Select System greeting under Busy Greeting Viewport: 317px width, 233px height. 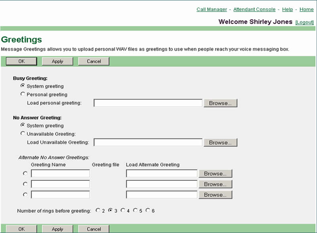pos(23,86)
